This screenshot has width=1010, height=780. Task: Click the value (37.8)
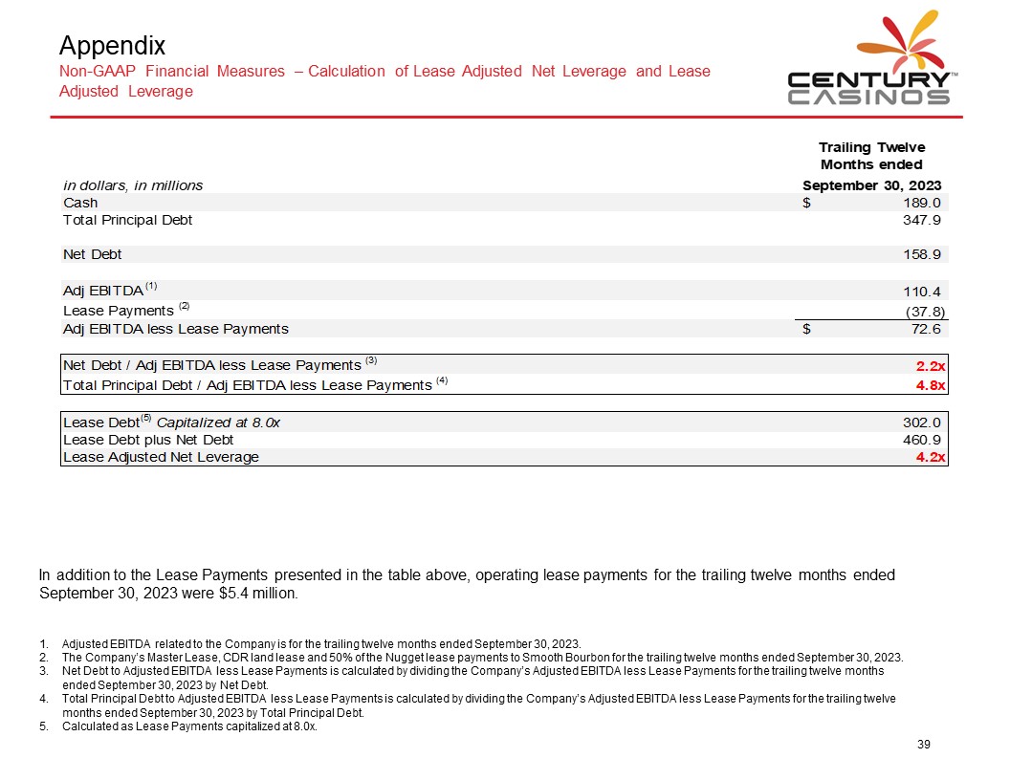(x=925, y=312)
